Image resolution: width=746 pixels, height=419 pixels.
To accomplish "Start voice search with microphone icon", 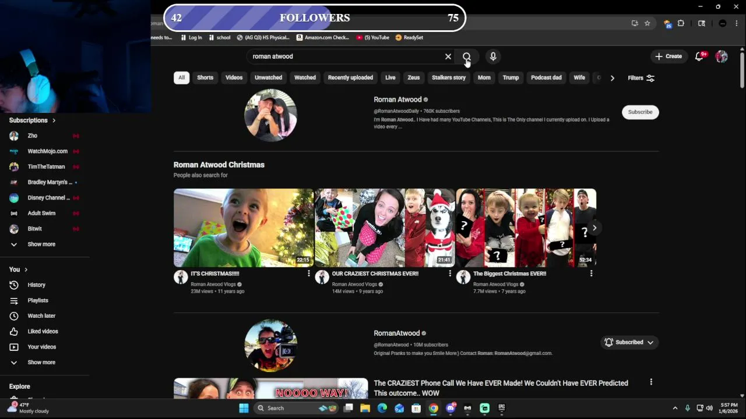I will [x=493, y=56].
